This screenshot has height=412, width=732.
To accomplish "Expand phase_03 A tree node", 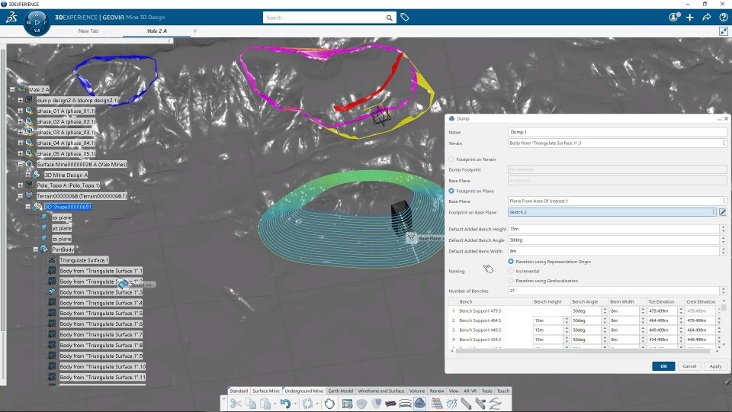I will point(20,132).
